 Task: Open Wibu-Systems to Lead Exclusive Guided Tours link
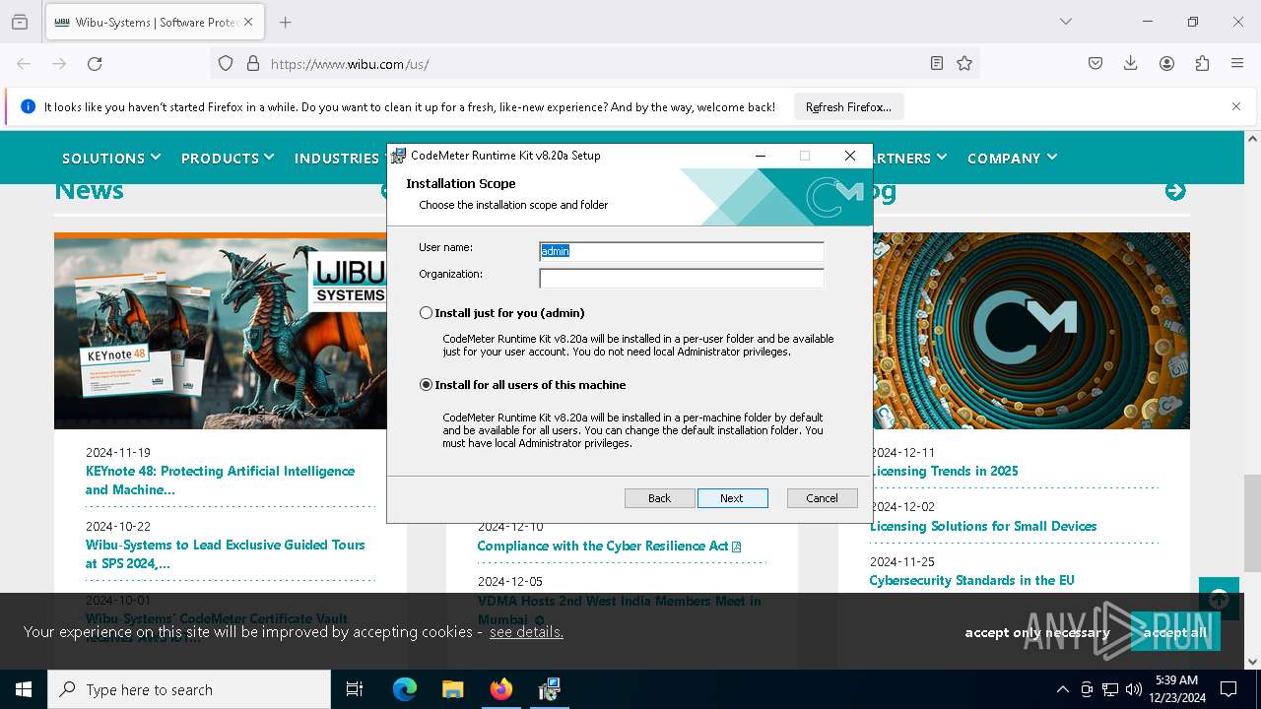(226, 553)
